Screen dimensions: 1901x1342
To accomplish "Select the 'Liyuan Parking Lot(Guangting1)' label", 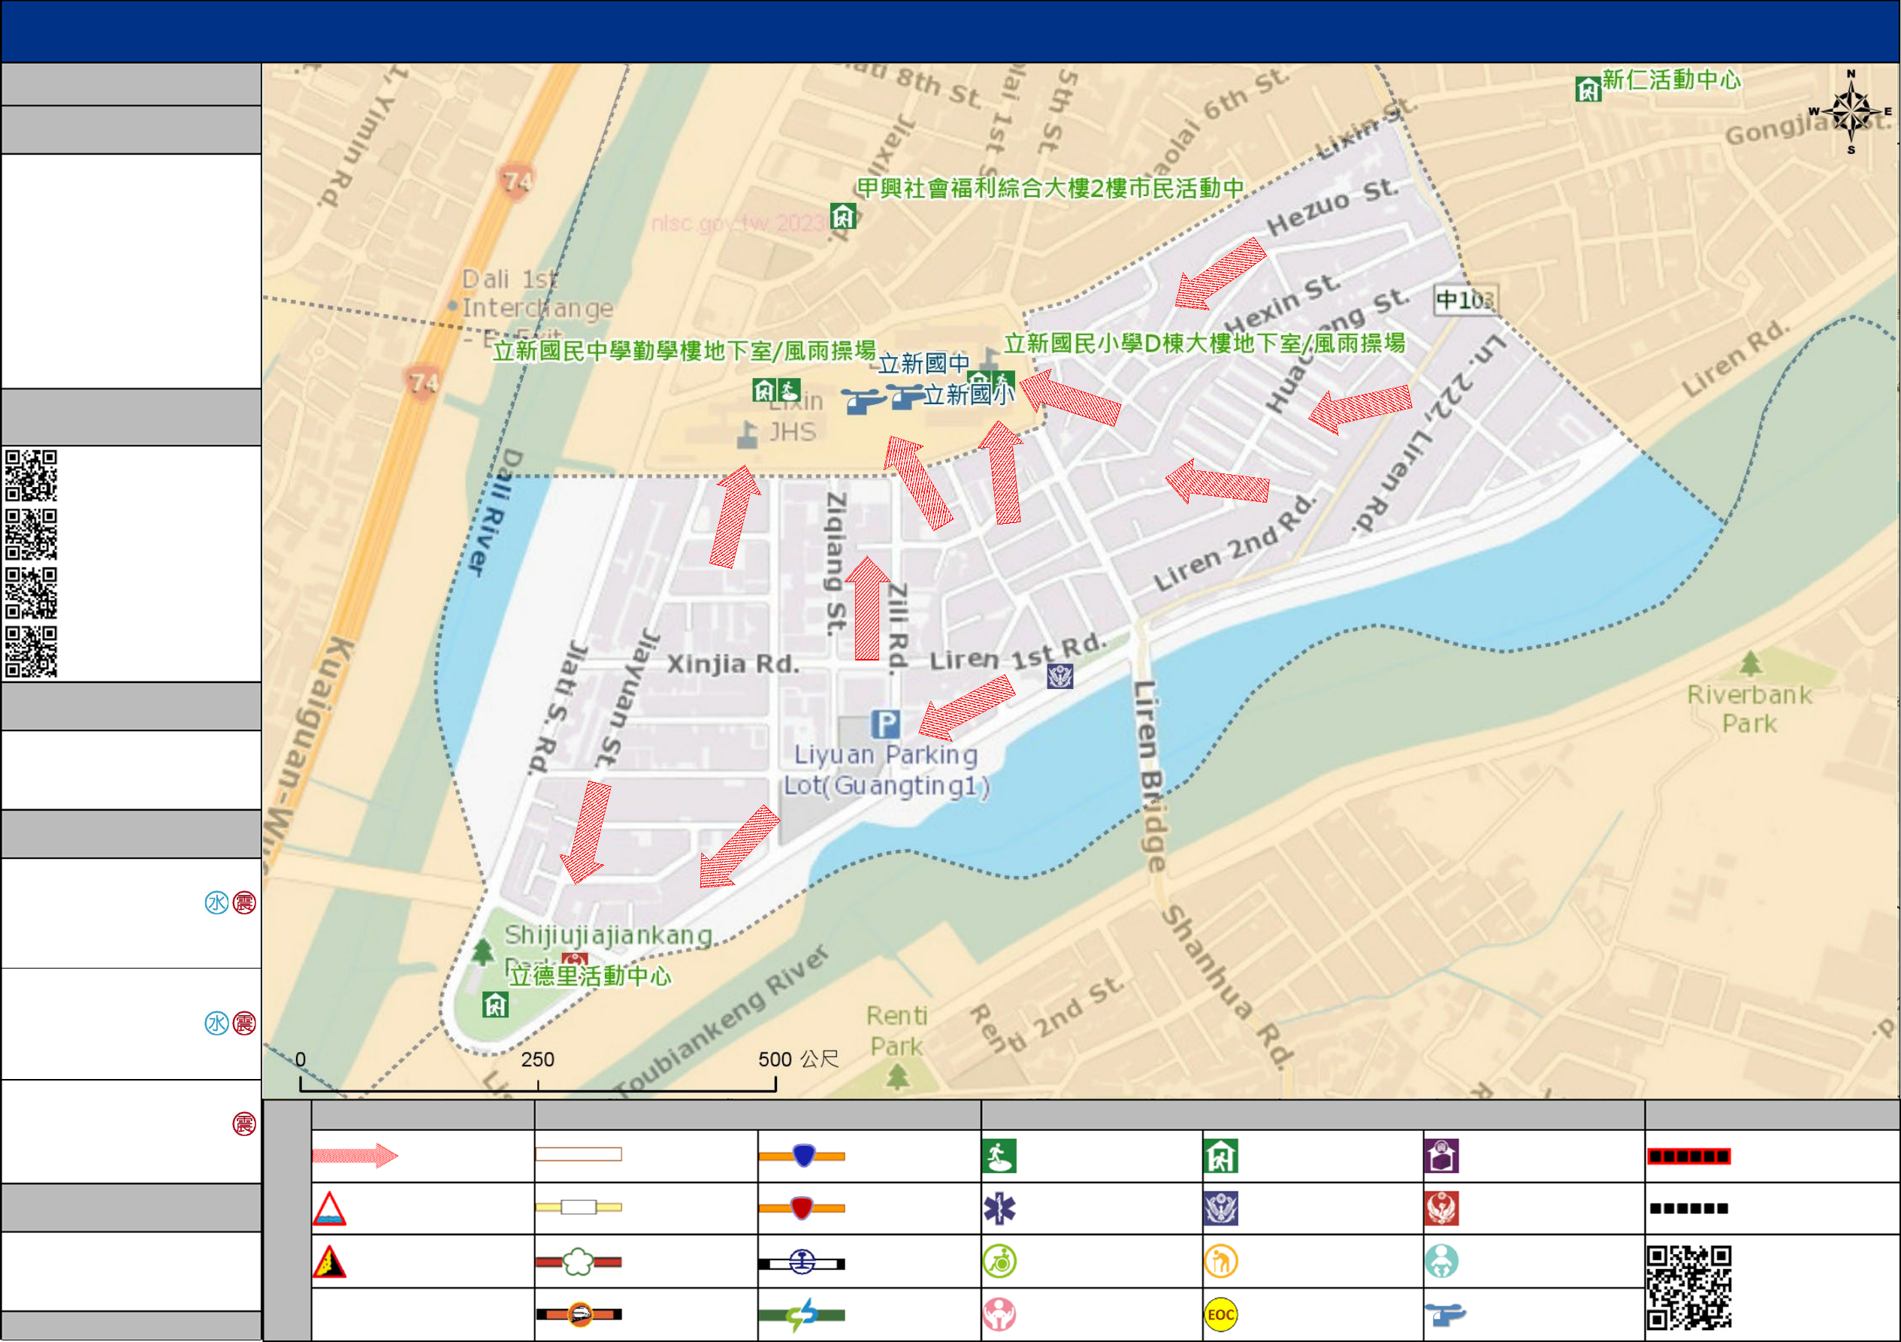I will point(886,770).
